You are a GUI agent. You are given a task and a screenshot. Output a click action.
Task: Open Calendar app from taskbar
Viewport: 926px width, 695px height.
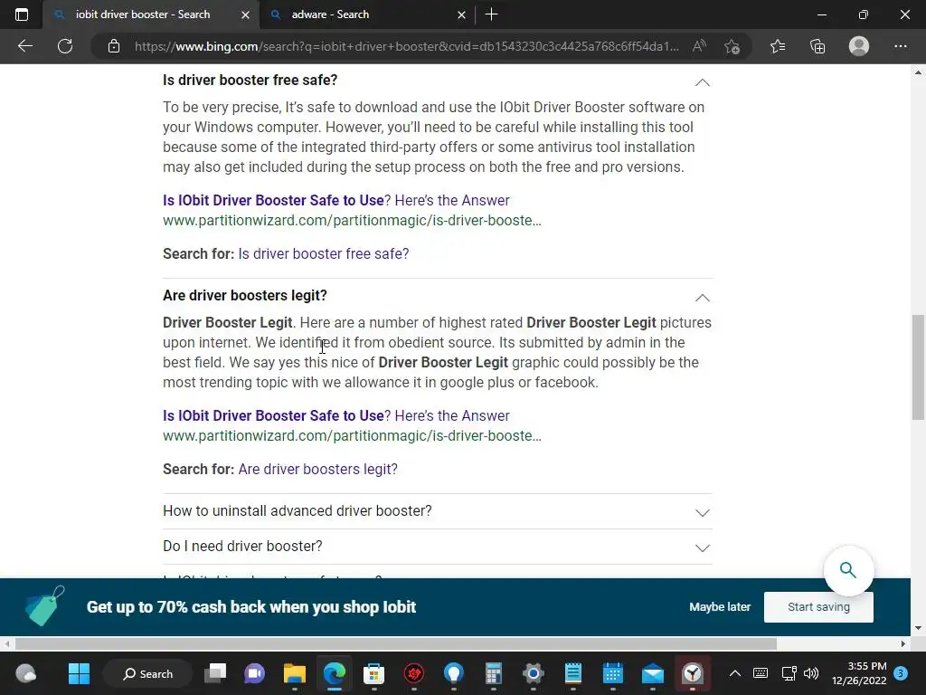[612, 673]
